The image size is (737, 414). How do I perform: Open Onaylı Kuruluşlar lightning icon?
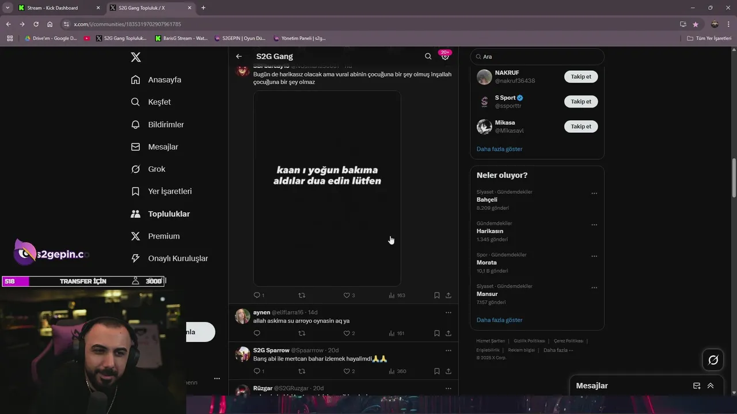click(135, 259)
